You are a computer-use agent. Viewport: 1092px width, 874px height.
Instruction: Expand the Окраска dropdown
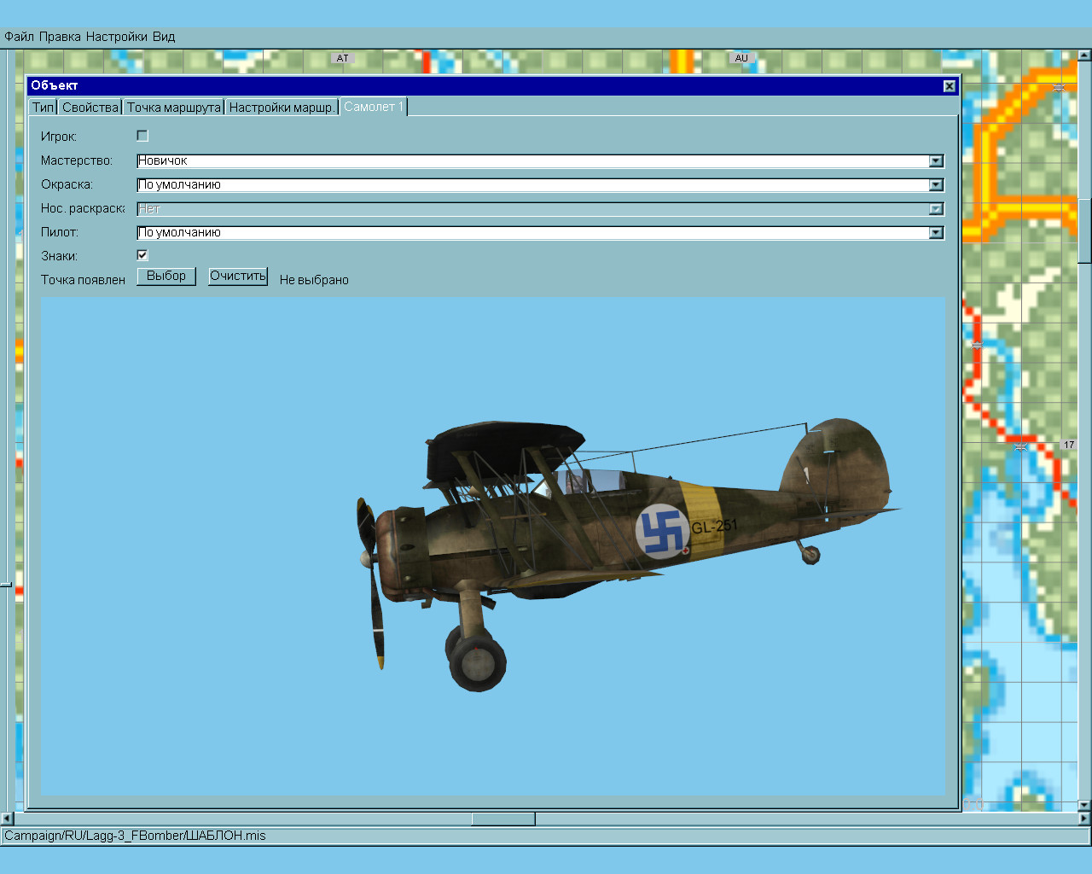(x=936, y=185)
